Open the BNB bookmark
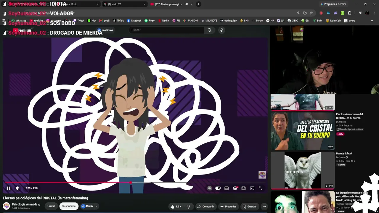The image size is (379, 213). point(244,21)
